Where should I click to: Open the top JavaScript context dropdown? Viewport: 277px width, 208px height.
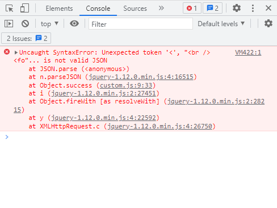coord(49,24)
